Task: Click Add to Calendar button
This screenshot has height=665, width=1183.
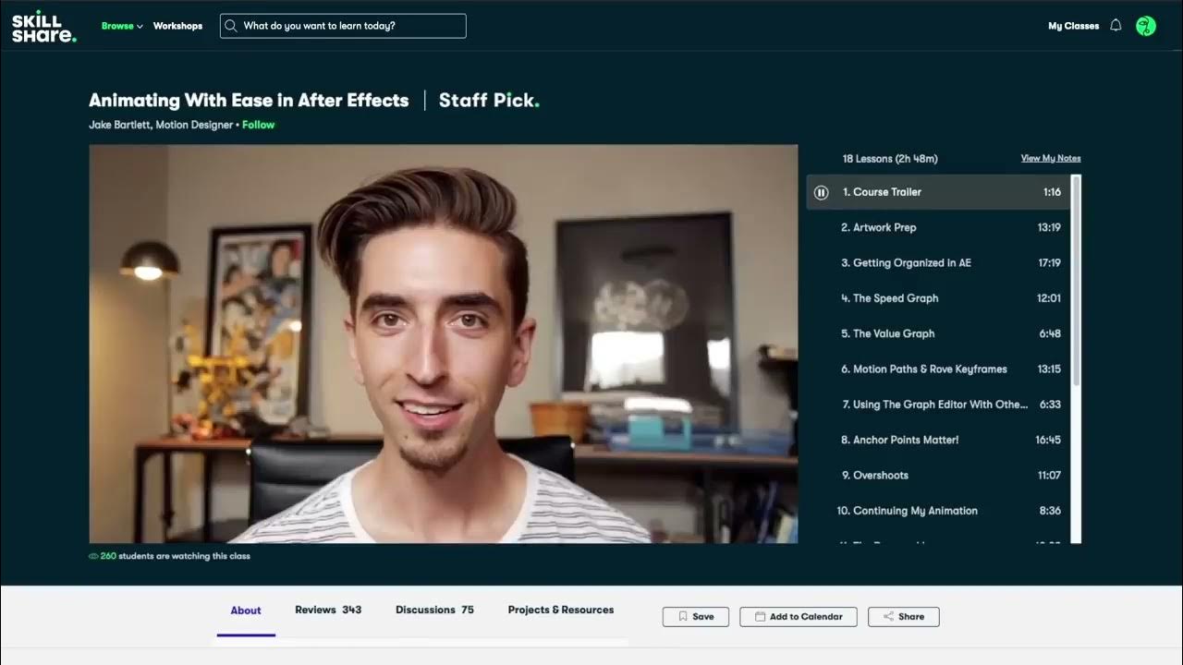Action: coord(799,616)
